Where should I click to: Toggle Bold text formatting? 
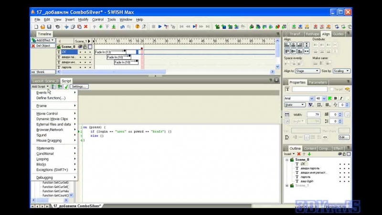336,98
